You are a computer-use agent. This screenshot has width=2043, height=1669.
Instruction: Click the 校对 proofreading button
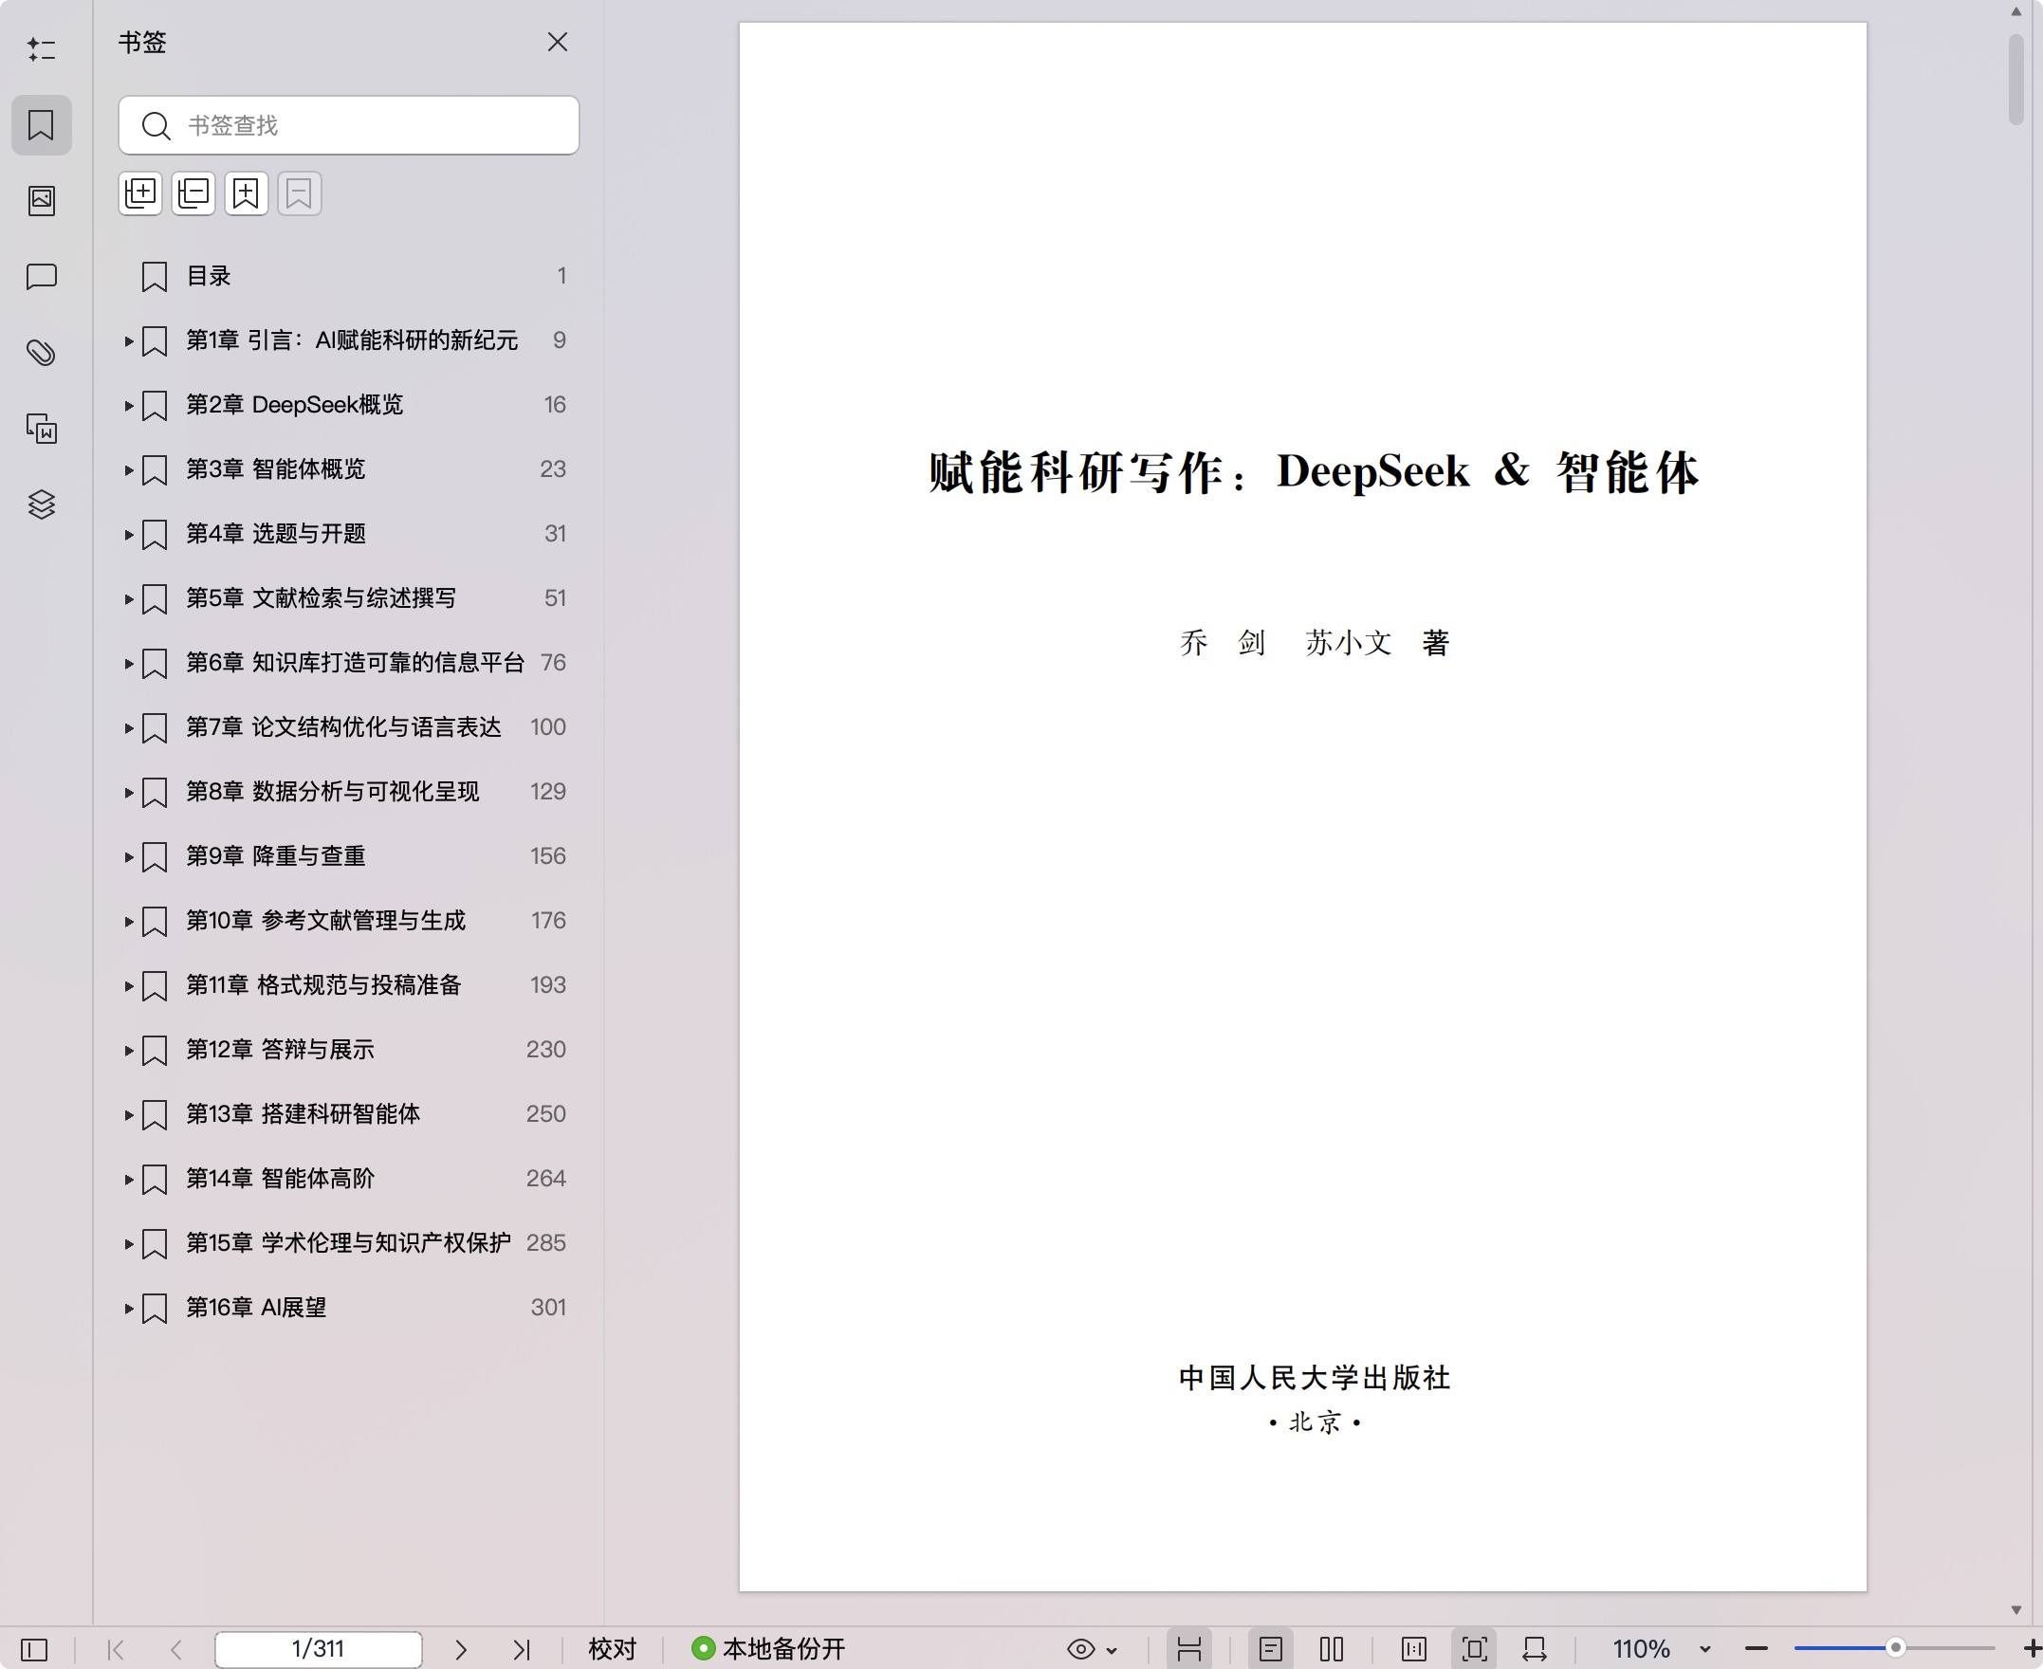point(613,1650)
